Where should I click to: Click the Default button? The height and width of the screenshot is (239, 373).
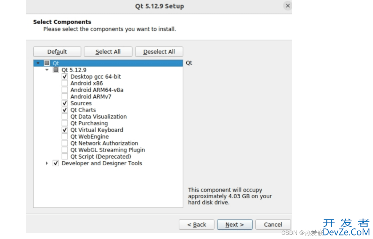click(57, 52)
